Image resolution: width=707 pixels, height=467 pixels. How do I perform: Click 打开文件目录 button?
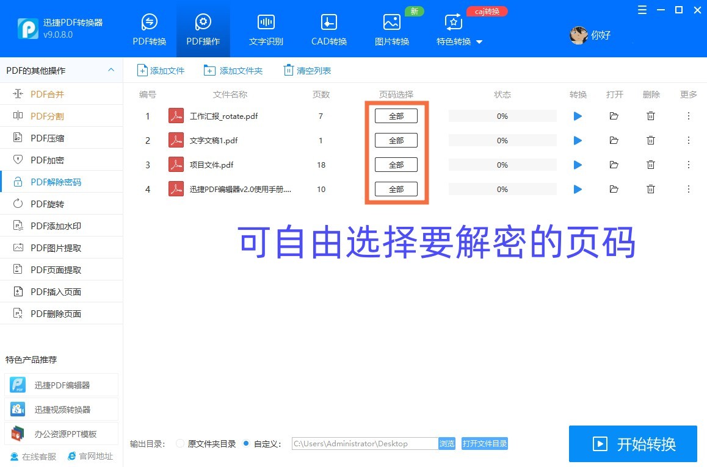point(485,444)
